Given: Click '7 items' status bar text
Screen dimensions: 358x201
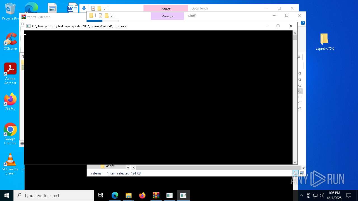Looking at the screenshot, I should [96, 173].
